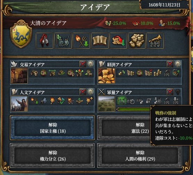Click the red arrow territory reduction idea icon
The image size is (193, 175).
click(x=118, y=41)
